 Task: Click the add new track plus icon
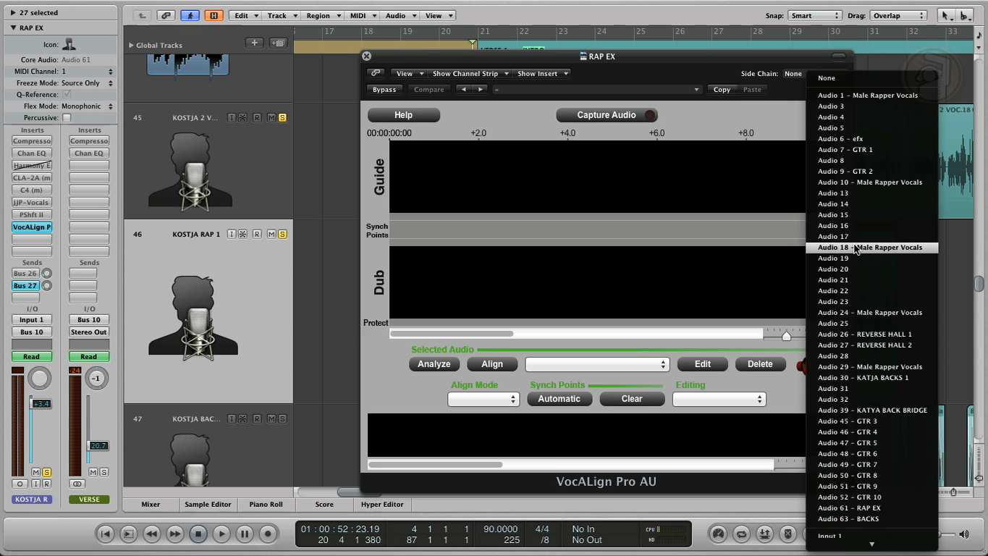pos(254,43)
